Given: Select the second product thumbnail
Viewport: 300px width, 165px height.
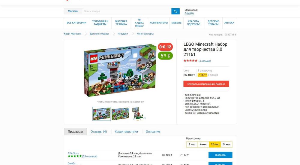Looking at the screenshot, I should [x=120, y=114].
